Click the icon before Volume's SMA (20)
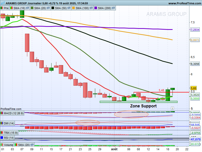 click(16, 145)
